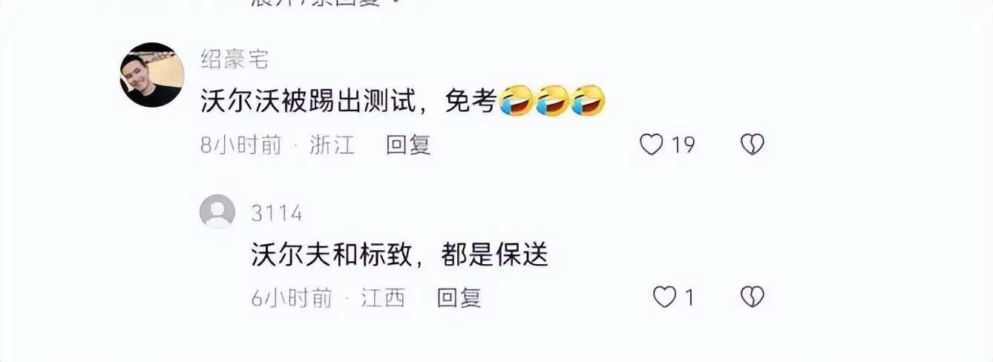Screen dimensions: 993x362
Task: Dislike 3114's reply with broken heart icon
Action: 752,297
